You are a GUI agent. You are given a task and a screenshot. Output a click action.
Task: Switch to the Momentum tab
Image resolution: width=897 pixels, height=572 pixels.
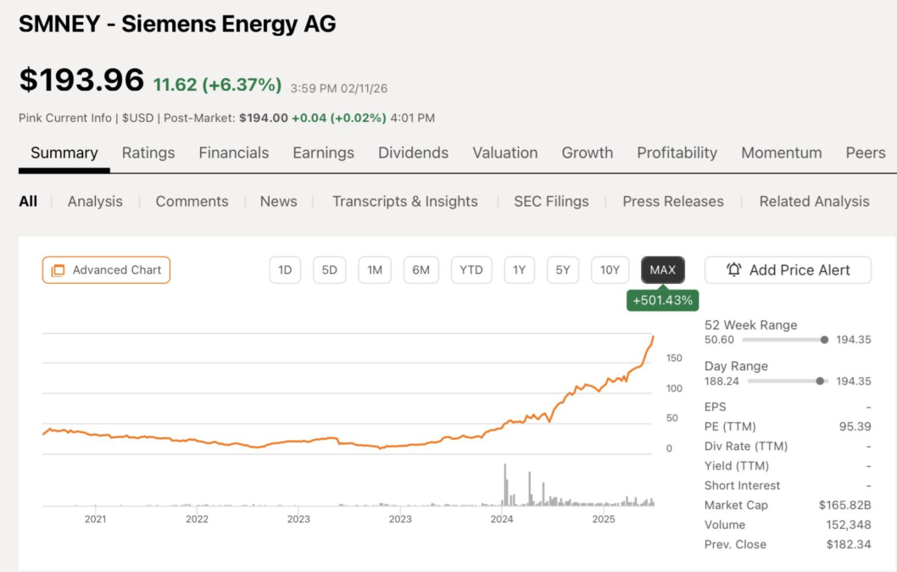point(782,153)
